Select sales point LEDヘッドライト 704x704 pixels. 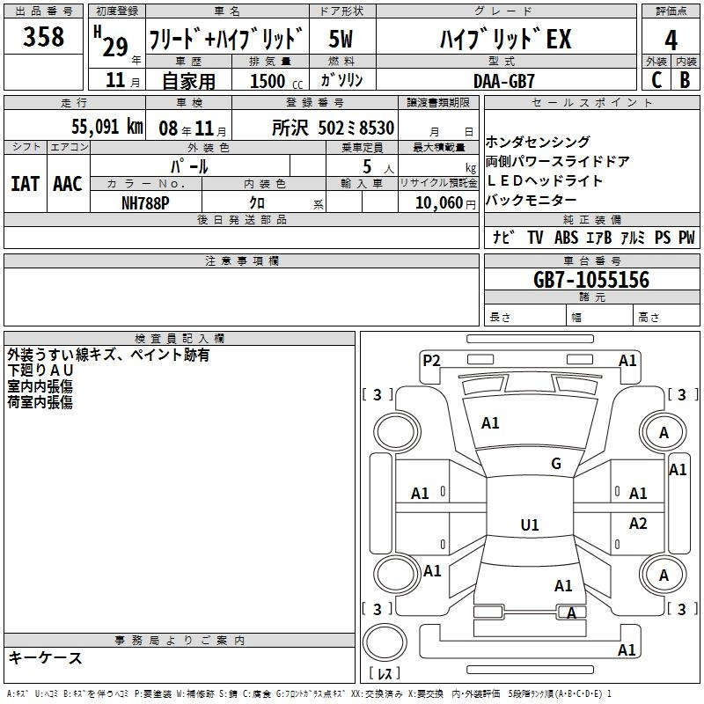tap(544, 180)
